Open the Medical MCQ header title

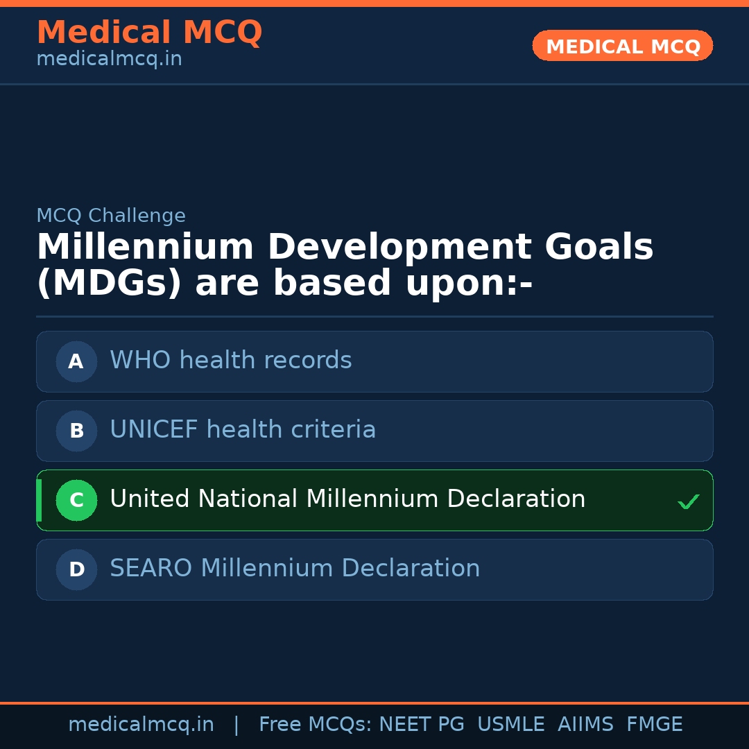tap(149, 33)
